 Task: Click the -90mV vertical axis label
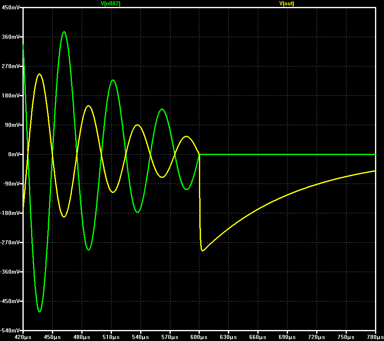point(11,184)
